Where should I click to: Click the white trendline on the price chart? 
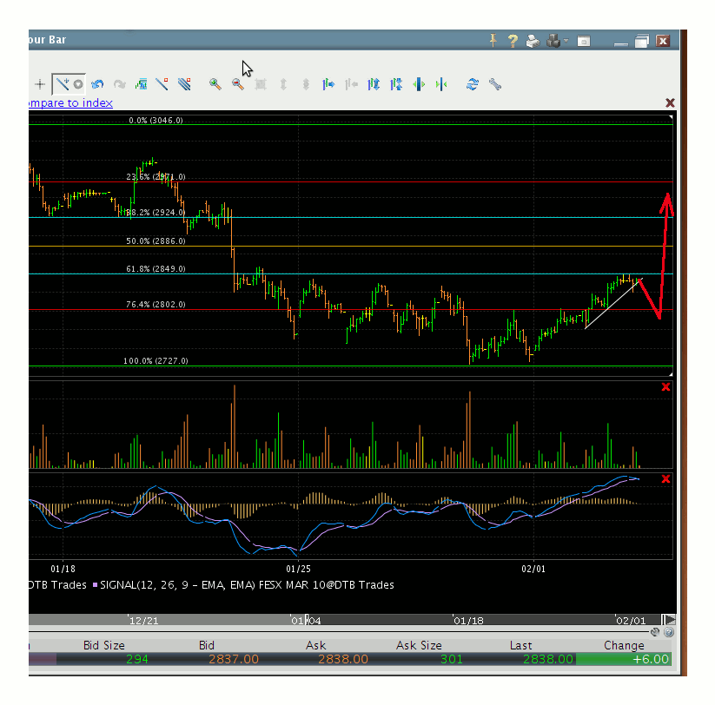click(x=613, y=304)
